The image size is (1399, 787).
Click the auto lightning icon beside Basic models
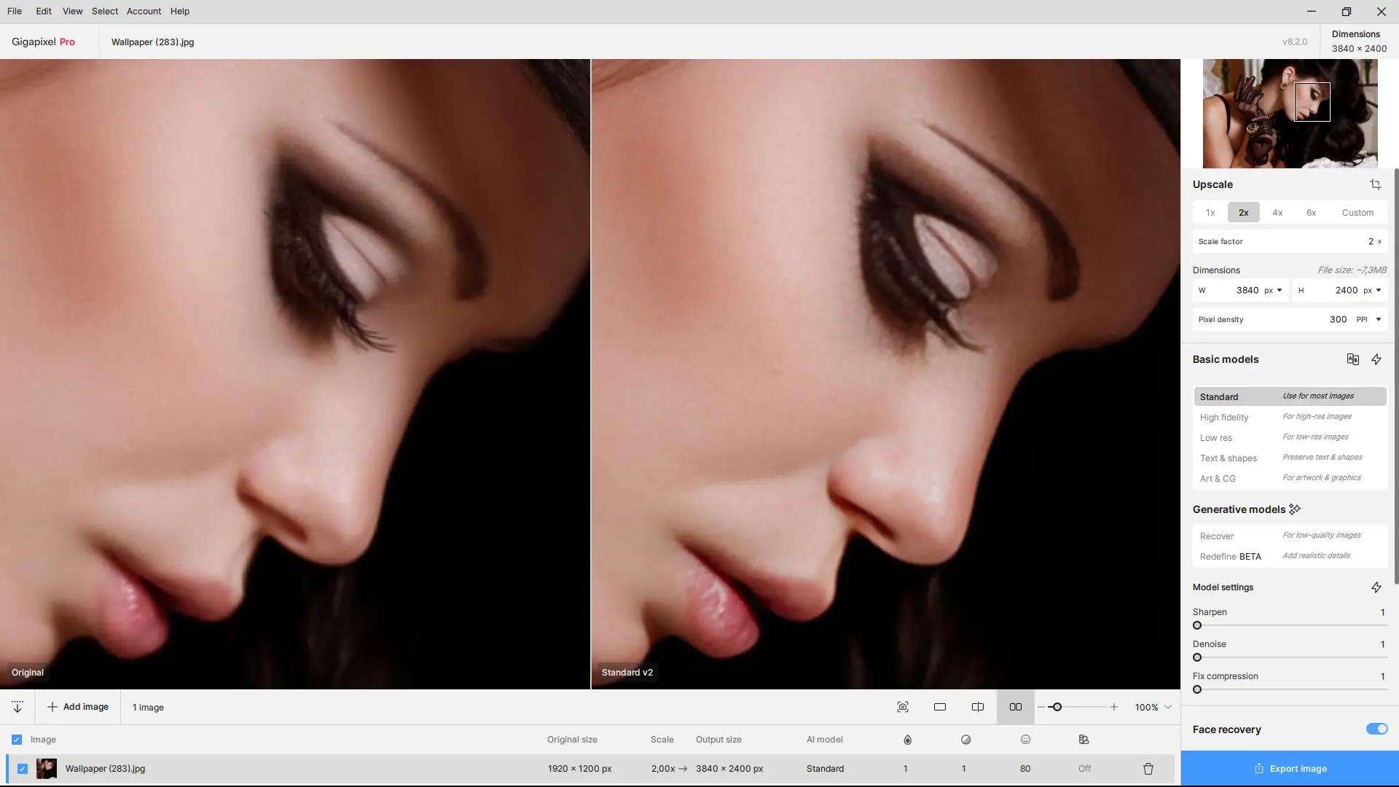(1376, 359)
